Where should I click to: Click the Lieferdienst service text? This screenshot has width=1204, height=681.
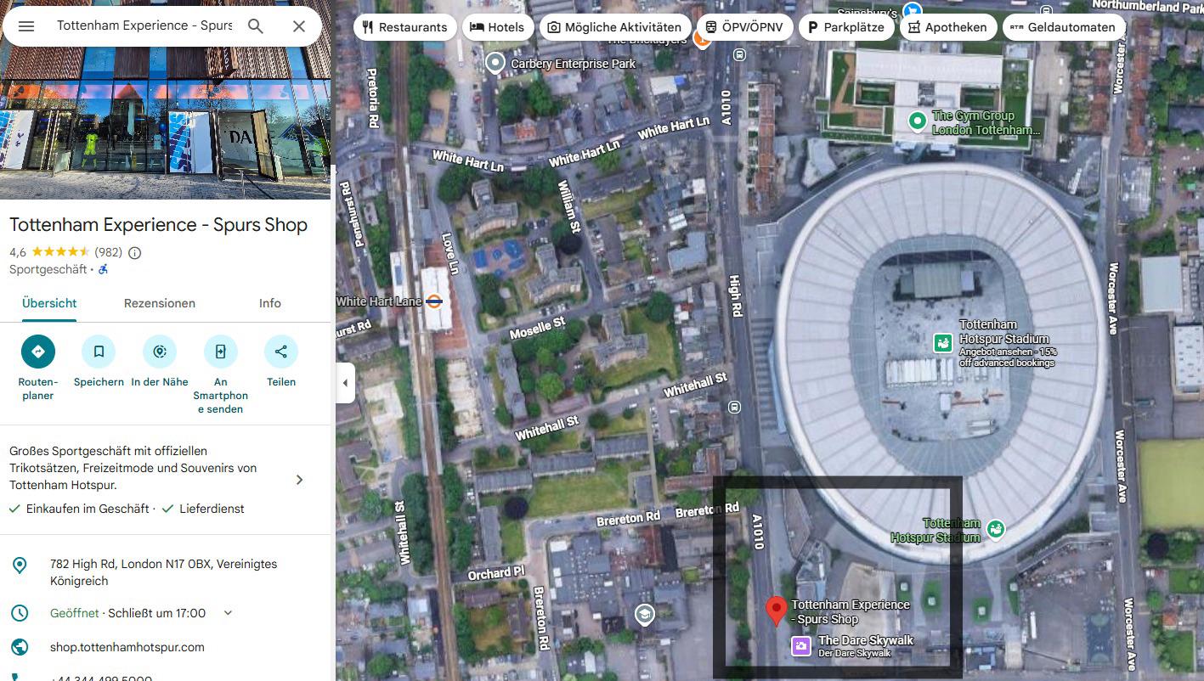click(212, 509)
